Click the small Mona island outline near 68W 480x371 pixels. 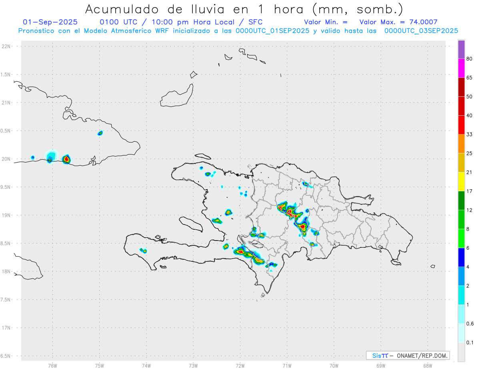432,267
